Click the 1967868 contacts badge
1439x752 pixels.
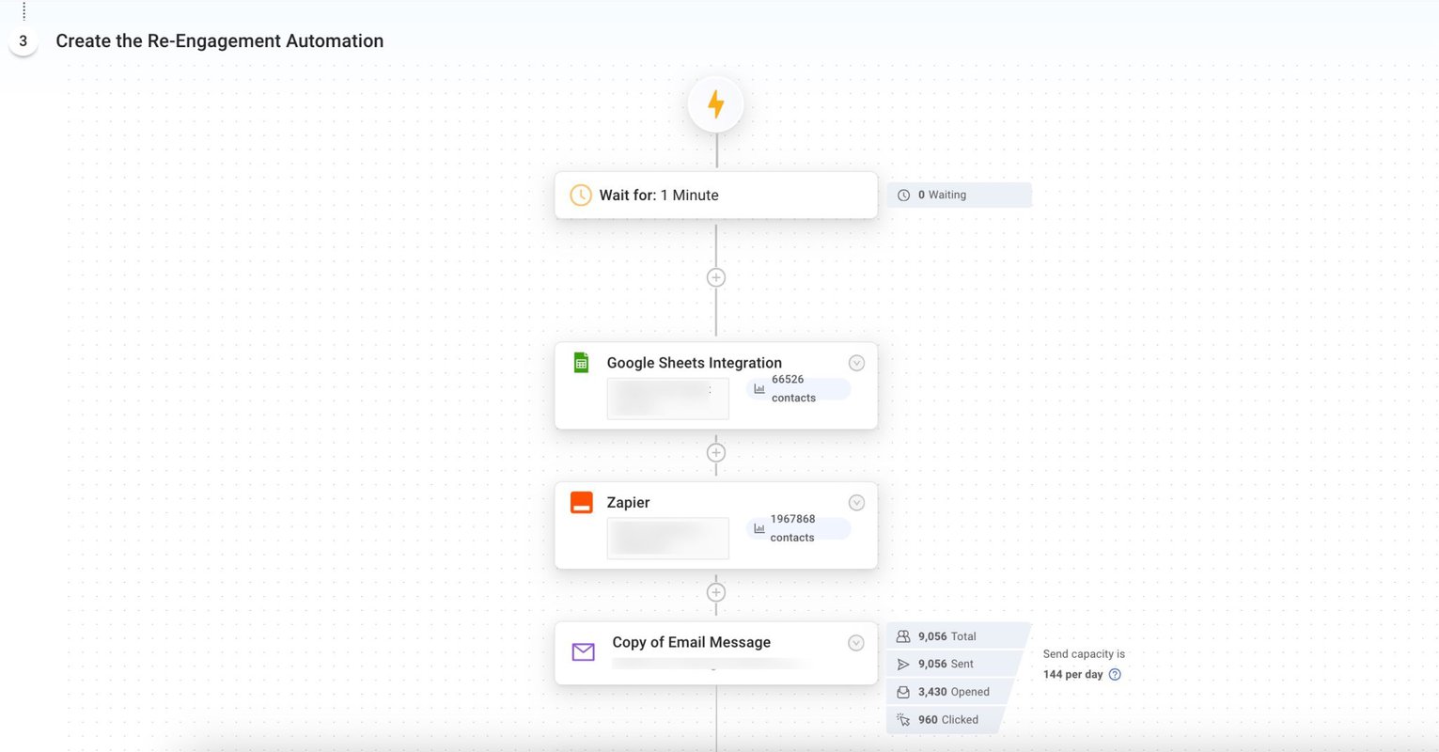coord(799,528)
